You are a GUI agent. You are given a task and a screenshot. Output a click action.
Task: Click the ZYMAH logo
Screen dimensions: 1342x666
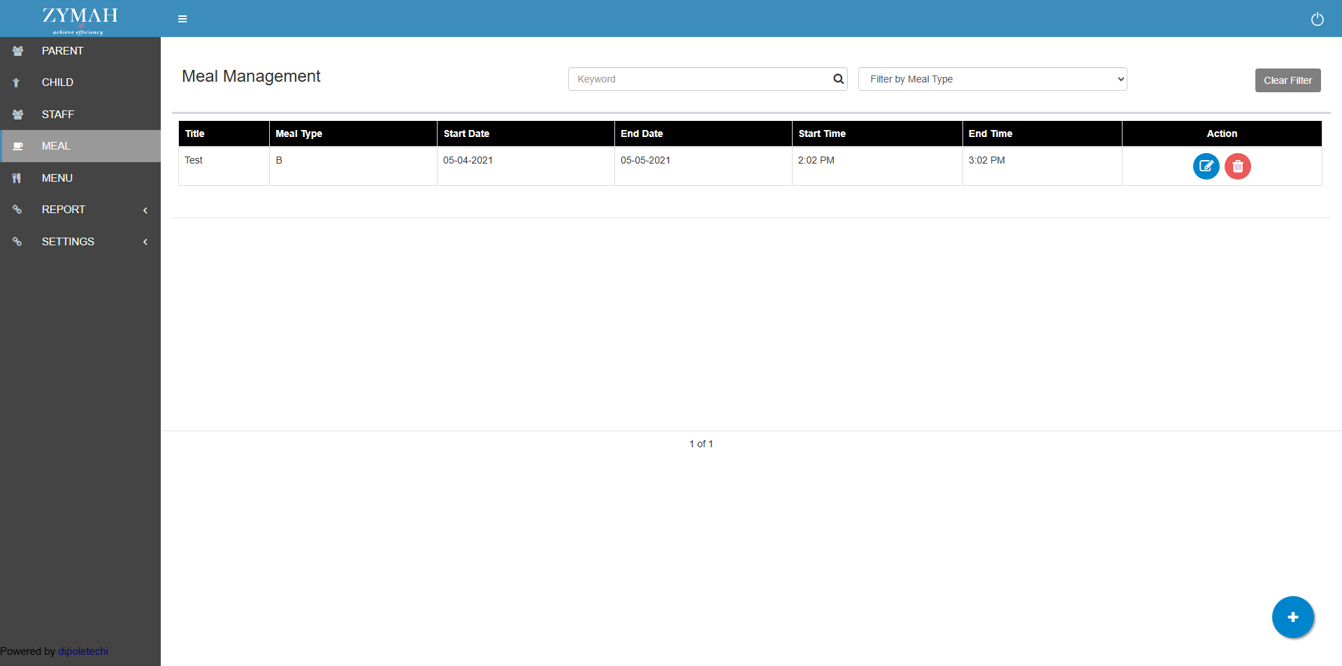(x=80, y=19)
